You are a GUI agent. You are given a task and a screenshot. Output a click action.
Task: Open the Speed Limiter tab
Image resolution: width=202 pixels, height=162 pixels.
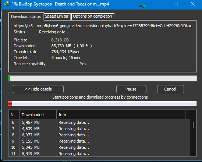pyautogui.click(x=57, y=16)
